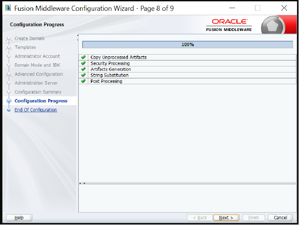Screen dimensions: 299x225
Task: Click the green checkmark beside String Substitution
Action: tap(83, 75)
